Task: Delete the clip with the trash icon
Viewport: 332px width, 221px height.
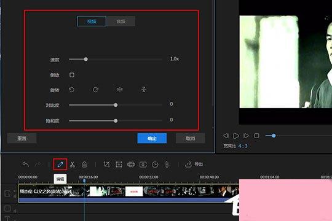Action: tap(84, 165)
